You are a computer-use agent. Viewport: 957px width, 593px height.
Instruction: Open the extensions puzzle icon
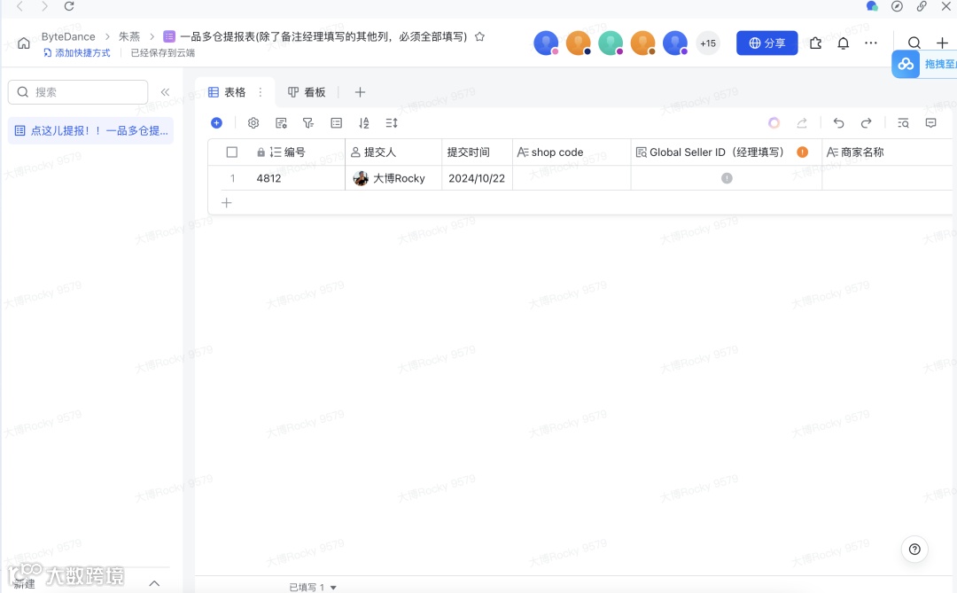point(815,43)
